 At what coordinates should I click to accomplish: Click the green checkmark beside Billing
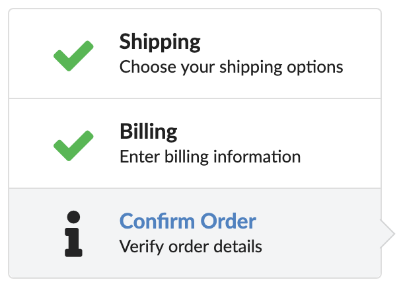coord(73,146)
